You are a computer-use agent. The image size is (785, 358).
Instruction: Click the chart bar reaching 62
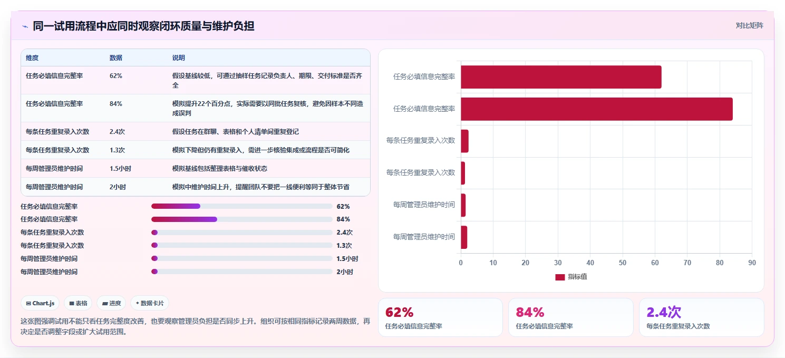coord(561,77)
